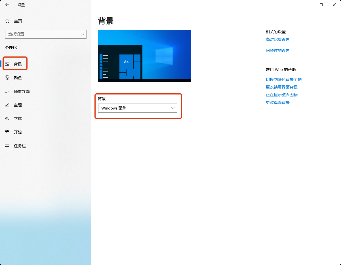Click 更改桌面背景 help link
The height and width of the screenshot is (265, 341).
click(278, 102)
